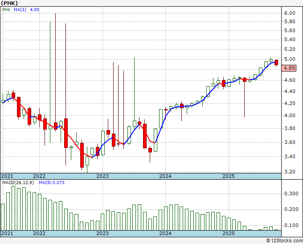The image size is (303, 244).
Task: Click the 12Stocks.com copyright text
Action: (284, 240)
